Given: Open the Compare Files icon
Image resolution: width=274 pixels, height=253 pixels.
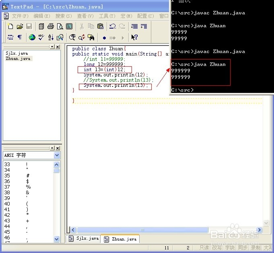Looking at the screenshot, I should click(60, 37).
